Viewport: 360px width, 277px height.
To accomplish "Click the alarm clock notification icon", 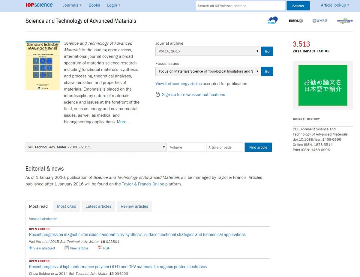I will coord(158,95).
